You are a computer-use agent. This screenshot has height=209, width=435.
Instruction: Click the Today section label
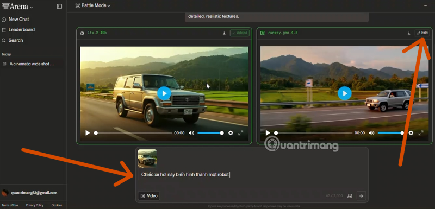click(x=6, y=54)
